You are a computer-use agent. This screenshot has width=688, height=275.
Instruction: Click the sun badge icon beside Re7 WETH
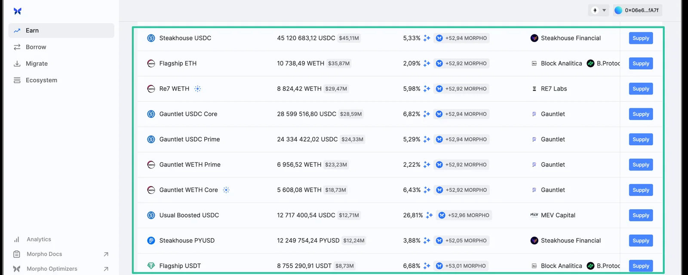197,89
